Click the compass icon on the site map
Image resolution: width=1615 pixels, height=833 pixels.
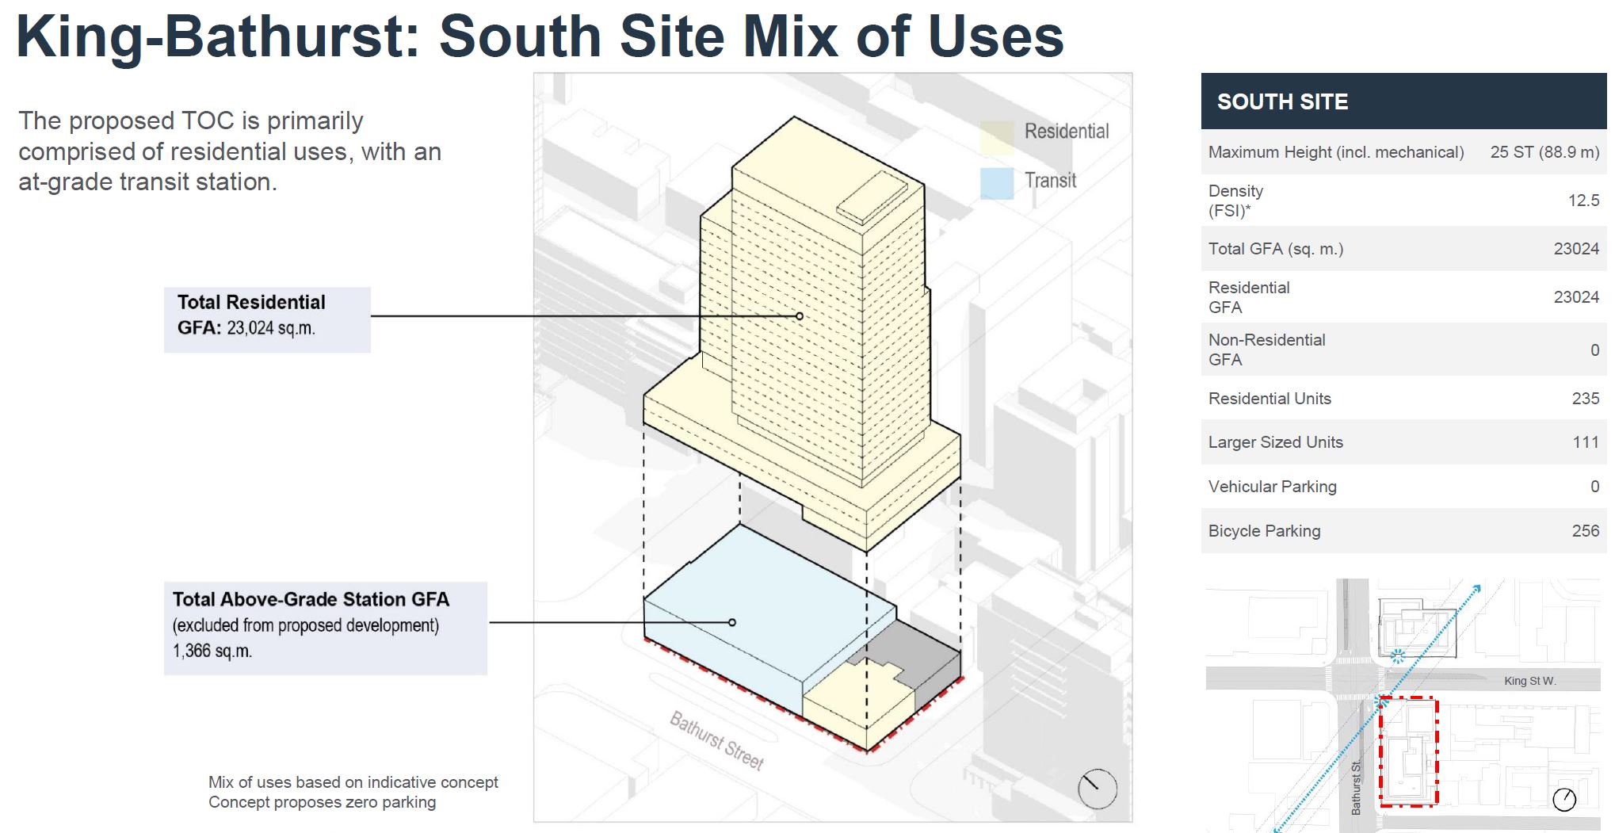[x=1563, y=800]
